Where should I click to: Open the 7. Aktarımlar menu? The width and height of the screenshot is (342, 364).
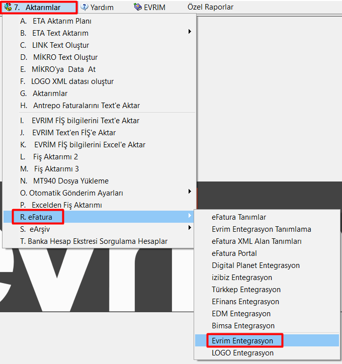coord(39,8)
